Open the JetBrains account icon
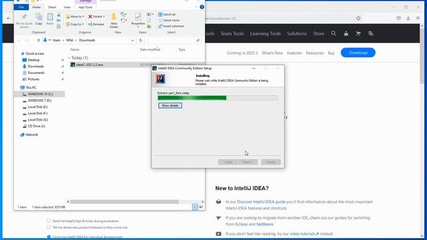The width and height of the screenshot is (427, 240). [x=346, y=33]
